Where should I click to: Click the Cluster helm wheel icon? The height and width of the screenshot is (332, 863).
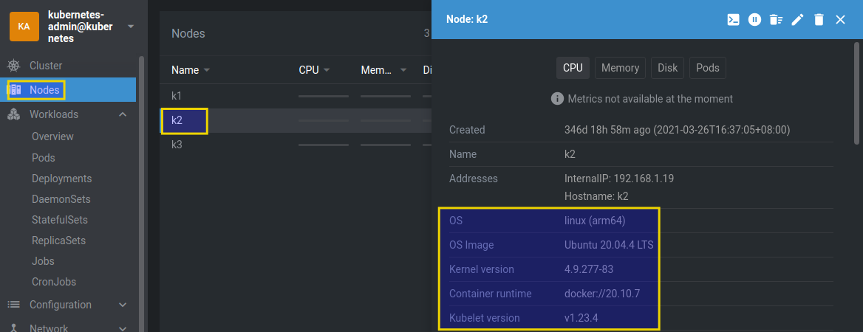click(x=14, y=66)
